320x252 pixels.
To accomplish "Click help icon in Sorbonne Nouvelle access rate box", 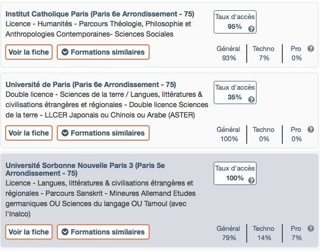I will coord(251,180).
